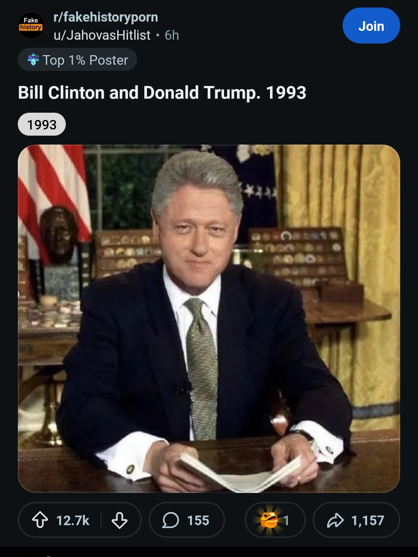Upvote the Clinton and Trump post

pyautogui.click(x=40, y=520)
